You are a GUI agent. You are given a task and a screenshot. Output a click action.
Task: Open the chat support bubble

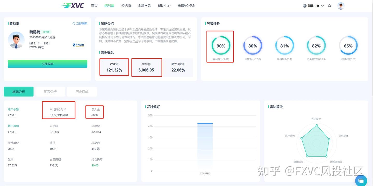tap(361, 180)
